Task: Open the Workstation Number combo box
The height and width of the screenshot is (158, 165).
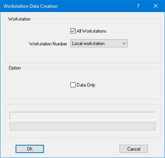Action: click(x=99, y=43)
